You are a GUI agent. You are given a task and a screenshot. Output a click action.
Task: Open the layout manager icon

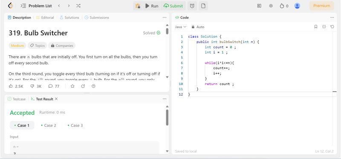click(259, 6)
